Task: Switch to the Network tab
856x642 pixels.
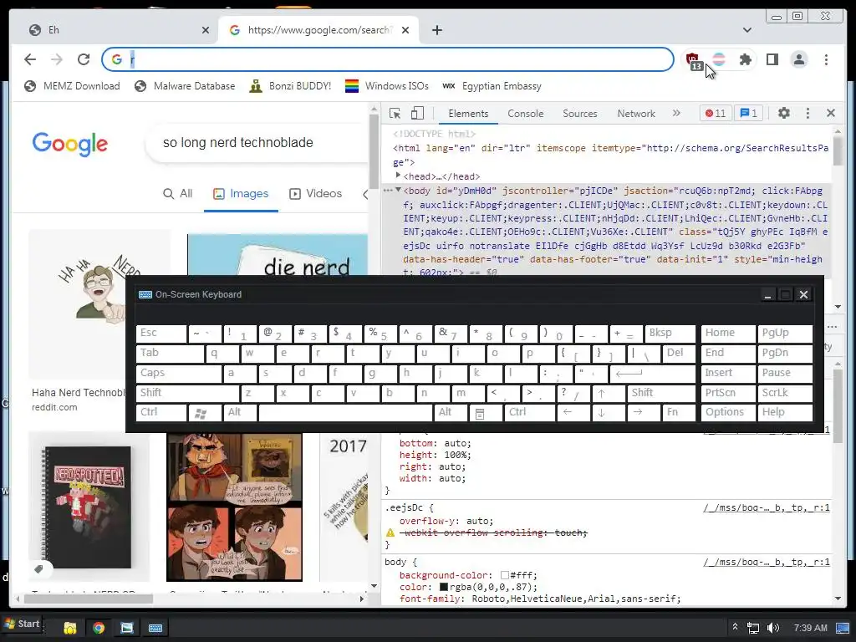Action: click(x=636, y=114)
